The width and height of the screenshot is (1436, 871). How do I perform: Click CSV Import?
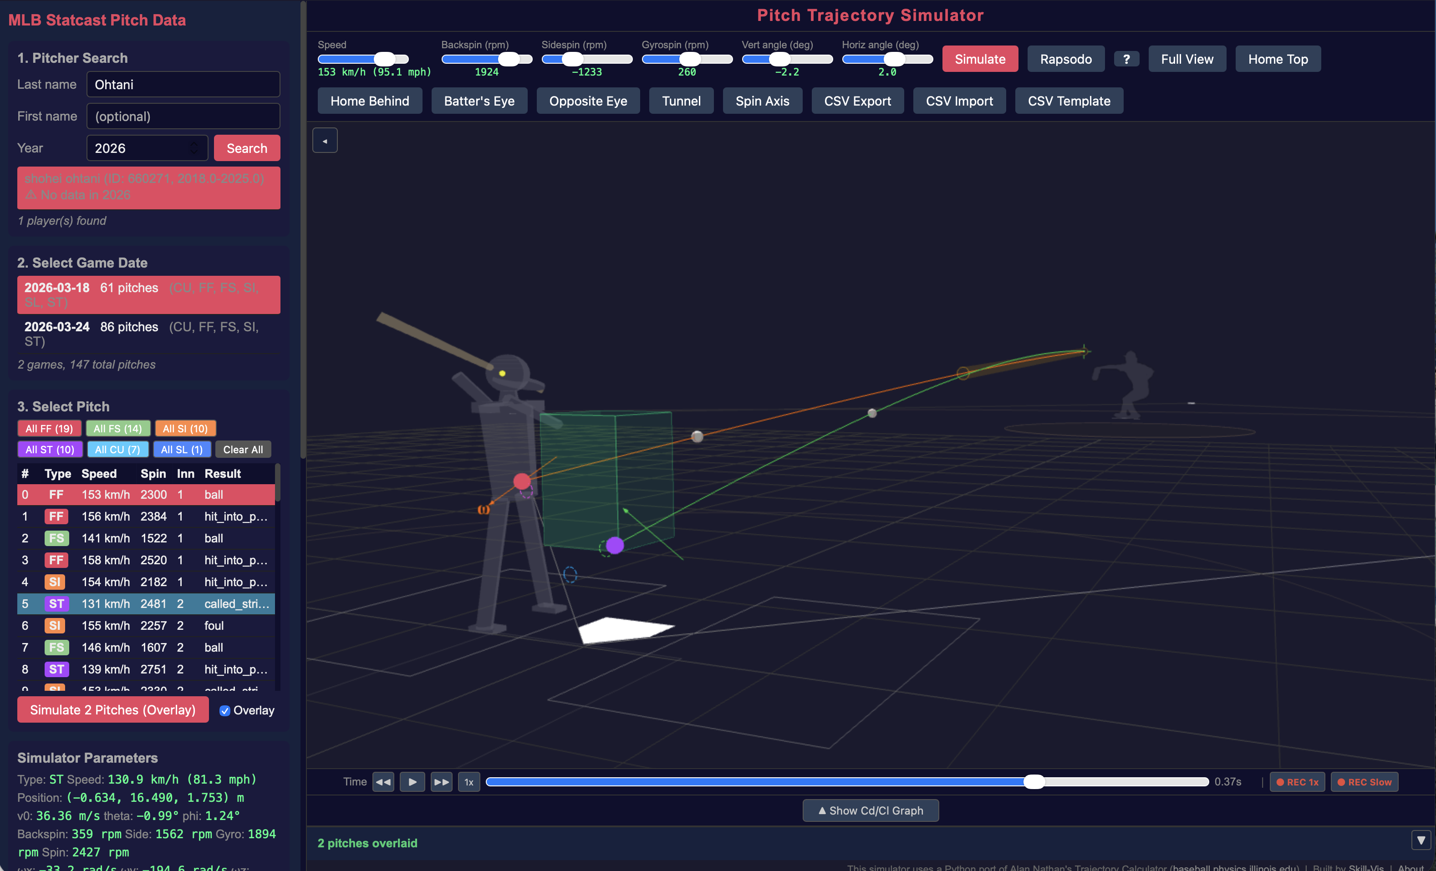[x=959, y=101]
